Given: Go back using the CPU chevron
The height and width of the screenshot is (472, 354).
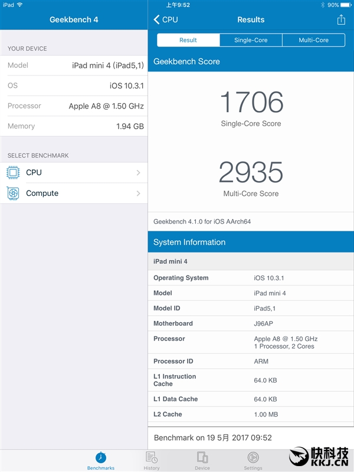Looking at the screenshot, I should [x=165, y=19].
